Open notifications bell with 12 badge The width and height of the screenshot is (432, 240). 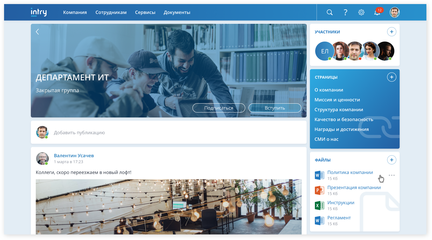377,12
